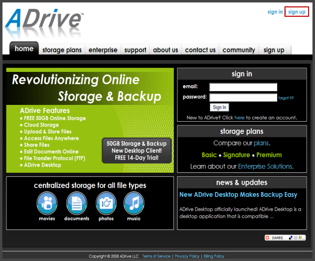Open New ADrive Desktop Makes Backup Easy headline
Screen dimensions: 315x261
[x=238, y=195]
